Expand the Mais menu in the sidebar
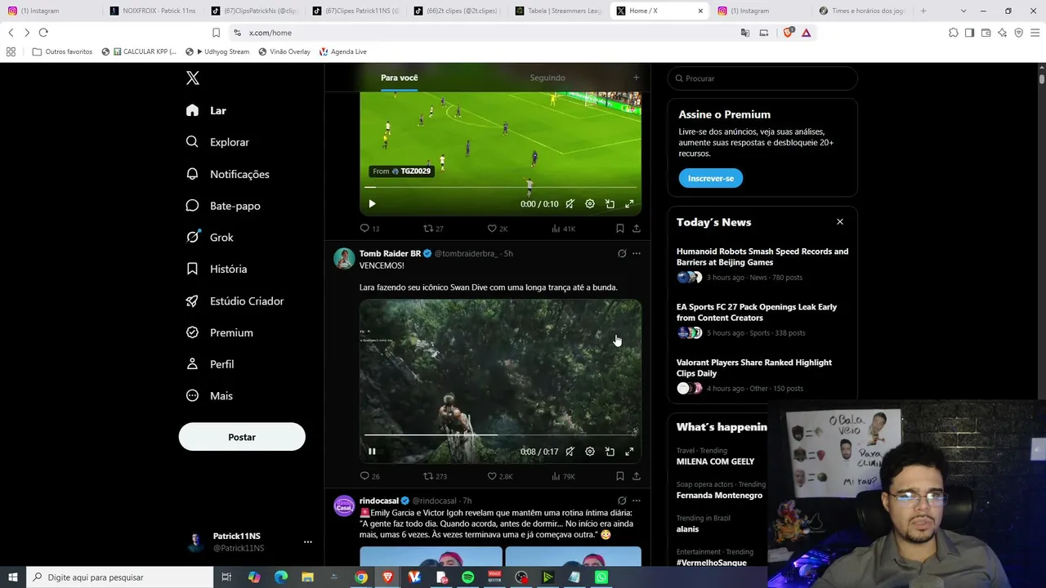 click(x=209, y=396)
